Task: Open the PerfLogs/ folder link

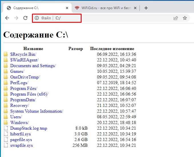Action: click(x=19, y=83)
